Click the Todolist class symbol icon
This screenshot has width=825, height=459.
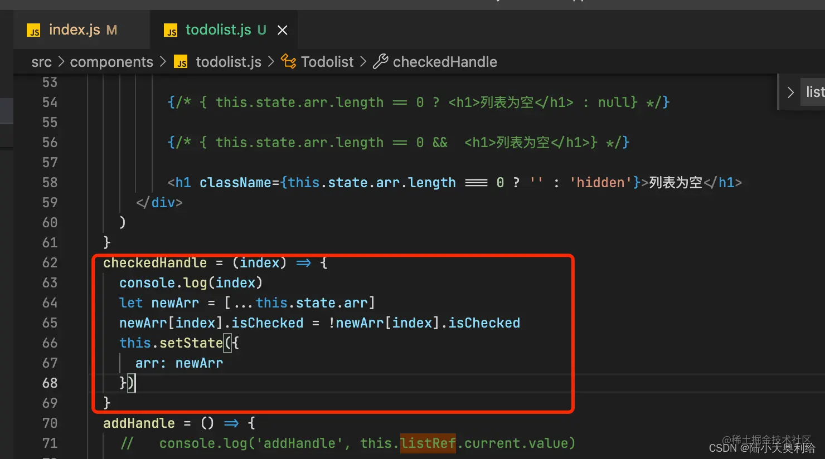click(x=288, y=61)
